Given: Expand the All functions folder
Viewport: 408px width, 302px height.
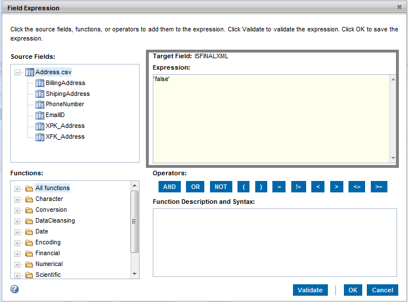Looking at the screenshot, I should coord(17,189).
